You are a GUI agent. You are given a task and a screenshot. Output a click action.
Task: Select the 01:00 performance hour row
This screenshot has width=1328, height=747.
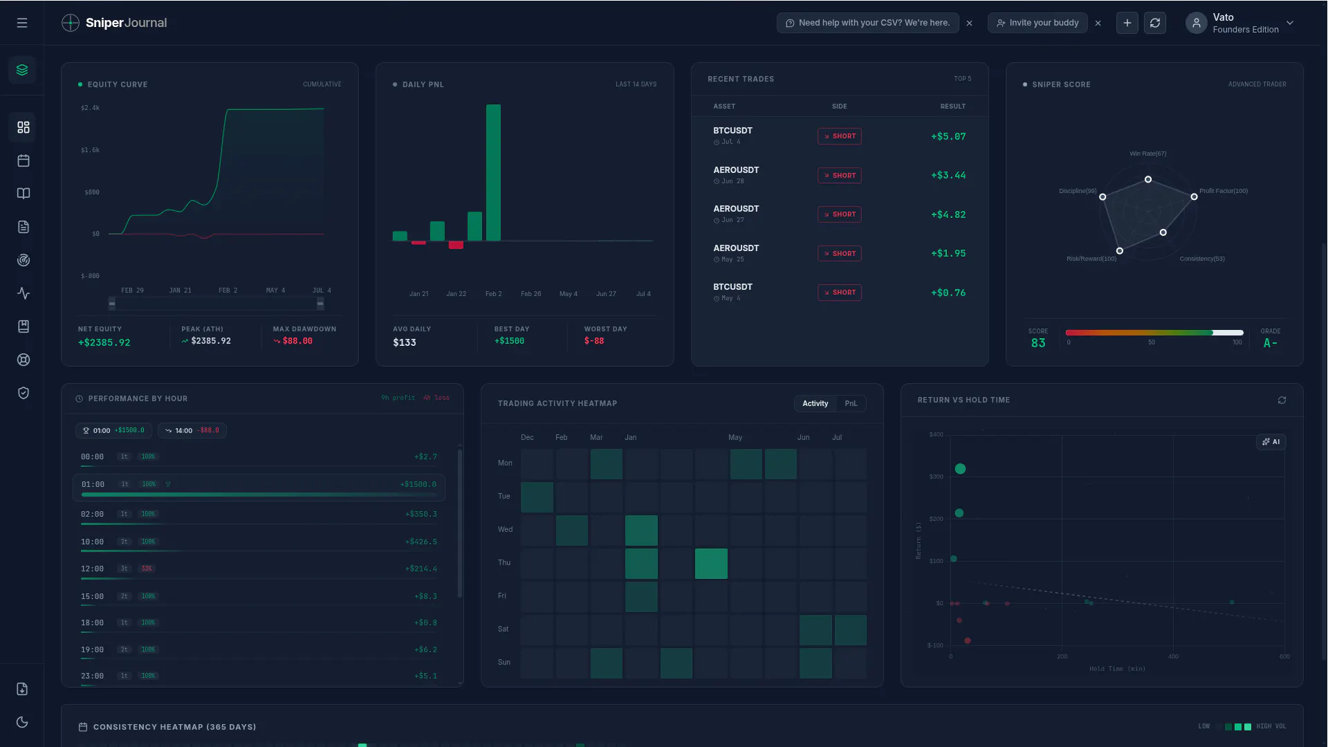259,488
